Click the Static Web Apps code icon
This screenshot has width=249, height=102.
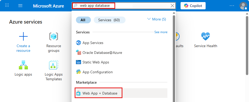[79, 62]
